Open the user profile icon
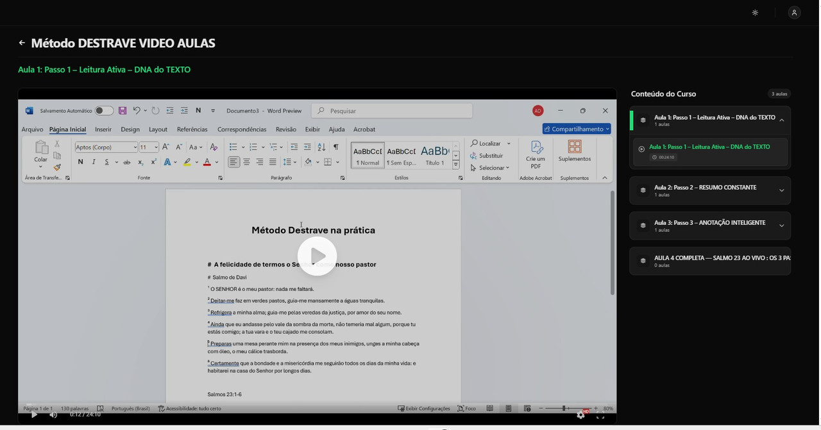Image resolution: width=821 pixels, height=430 pixels. tap(794, 13)
